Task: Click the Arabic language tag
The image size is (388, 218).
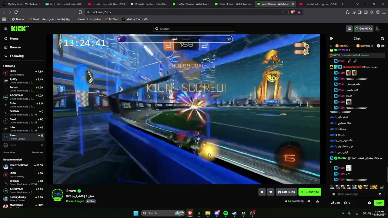Action: (91, 201)
